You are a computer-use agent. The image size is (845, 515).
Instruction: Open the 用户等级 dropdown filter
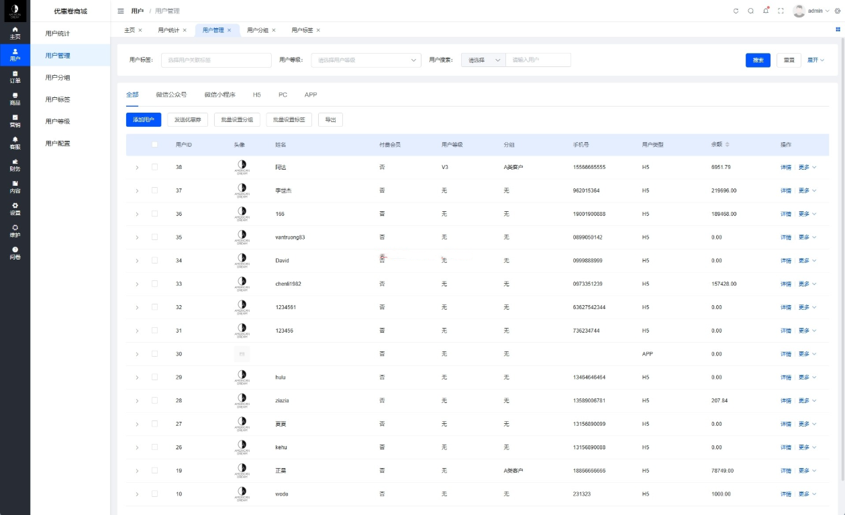[x=366, y=60]
